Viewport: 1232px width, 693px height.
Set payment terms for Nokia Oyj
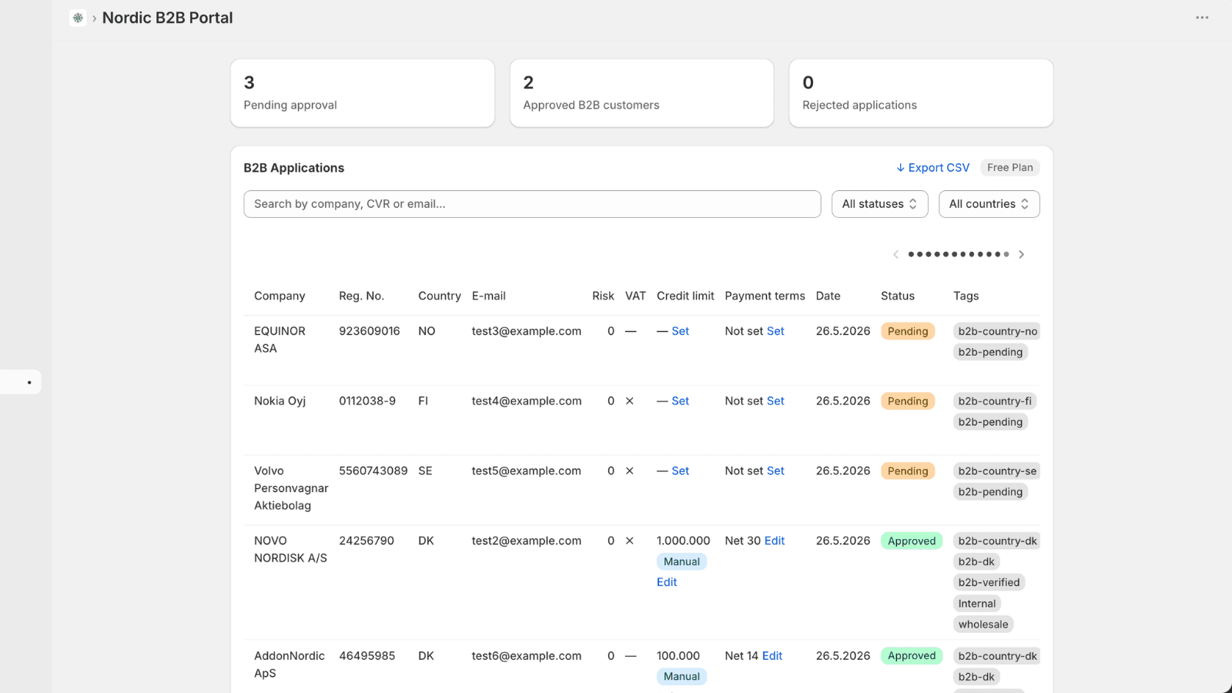[775, 401]
